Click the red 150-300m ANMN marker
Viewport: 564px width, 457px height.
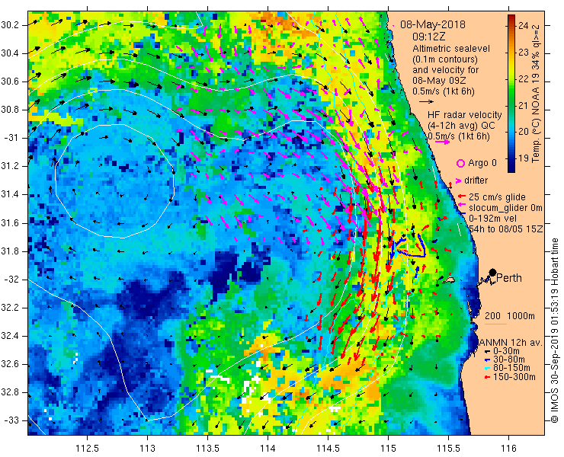[x=488, y=377]
